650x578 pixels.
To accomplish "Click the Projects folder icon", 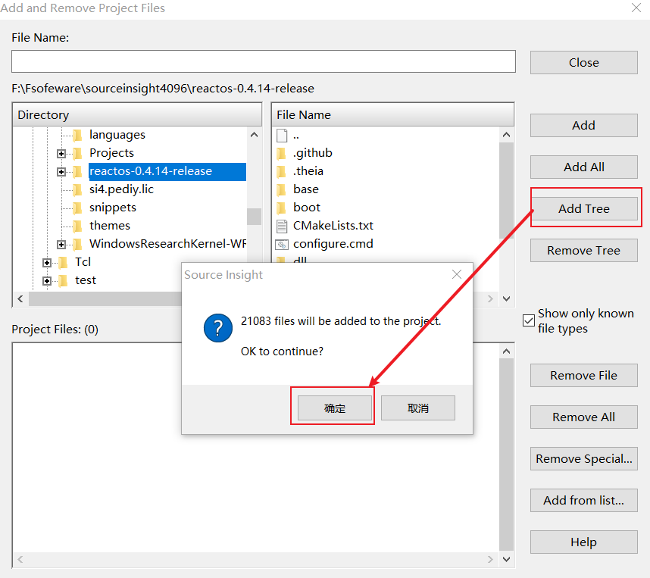I will click(77, 153).
